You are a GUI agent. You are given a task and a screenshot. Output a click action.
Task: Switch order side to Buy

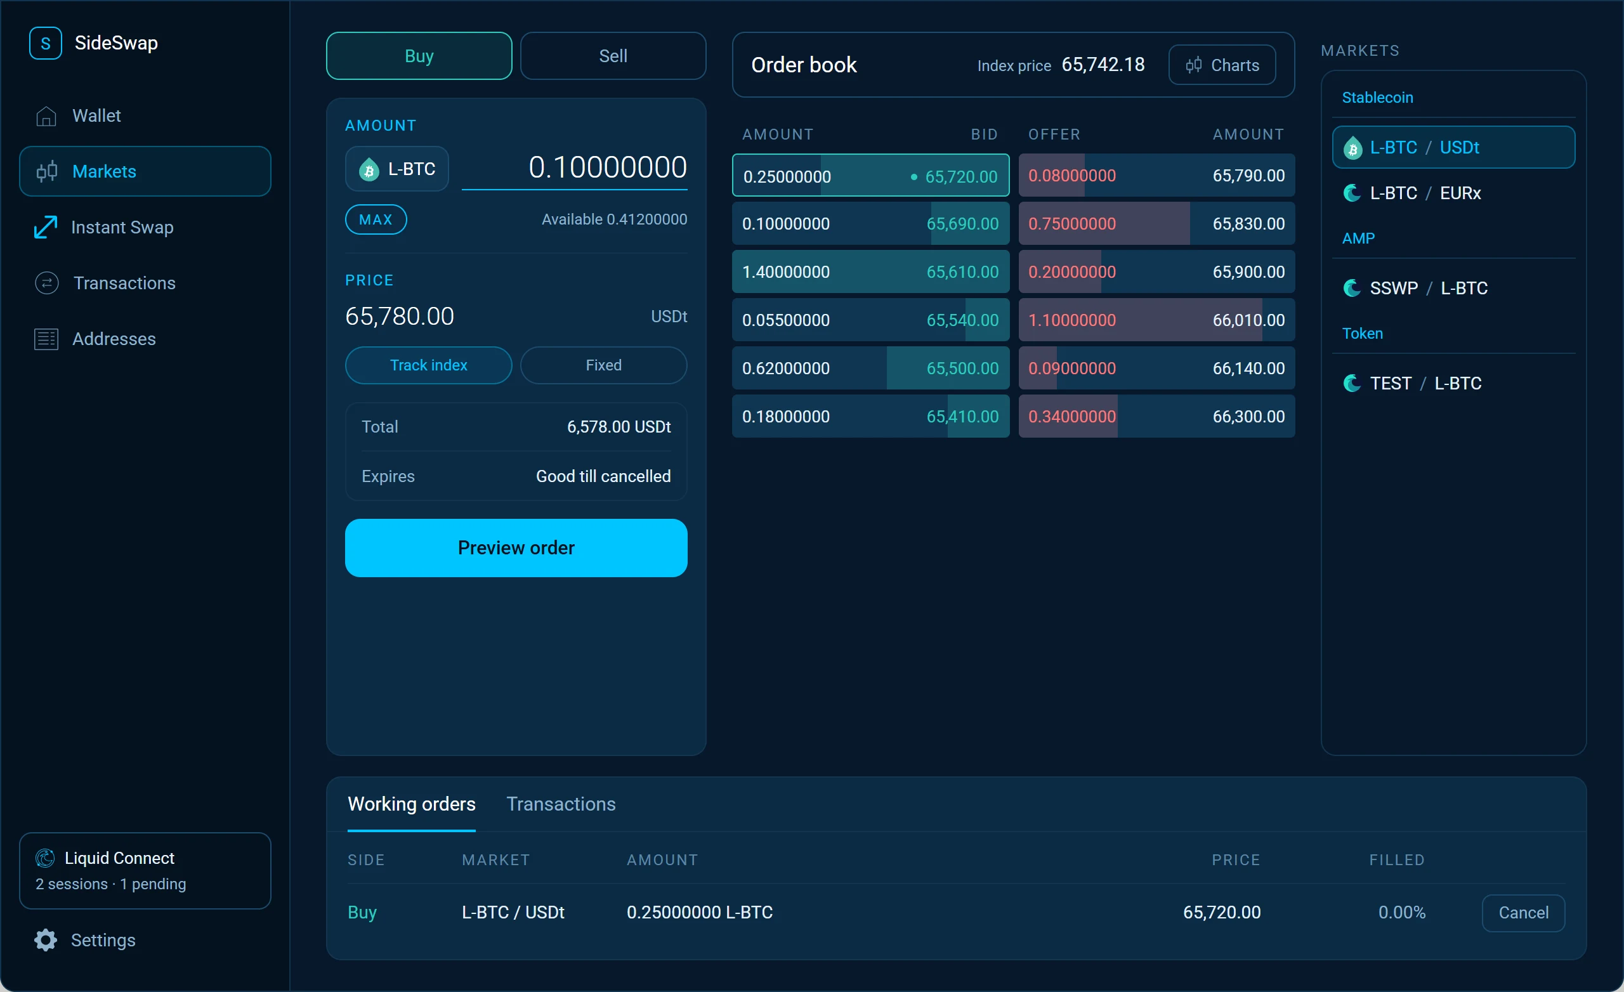pos(419,56)
